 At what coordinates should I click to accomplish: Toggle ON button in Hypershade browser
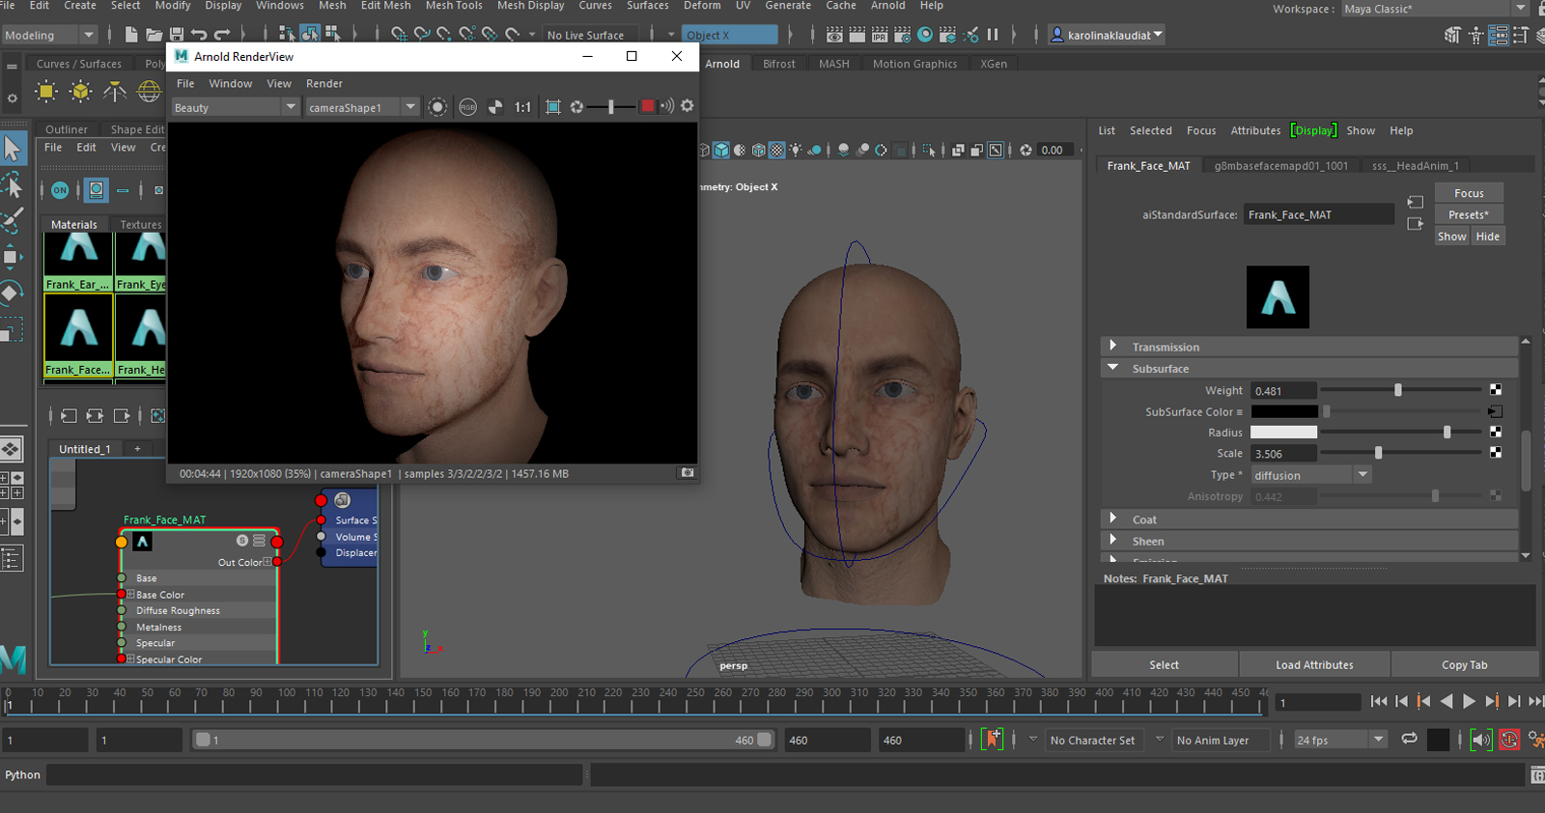pyautogui.click(x=60, y=190)
